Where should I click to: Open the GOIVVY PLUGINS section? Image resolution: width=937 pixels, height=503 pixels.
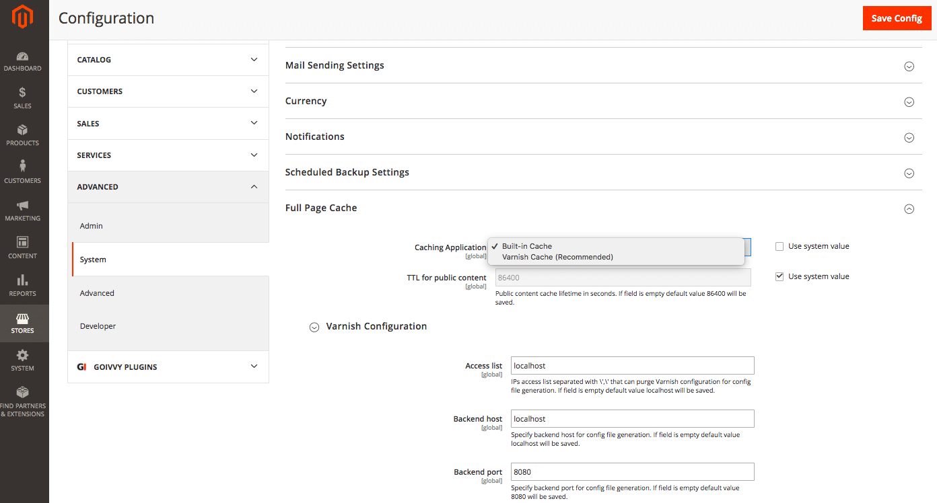pyautogui.click(x=168, y=366)
